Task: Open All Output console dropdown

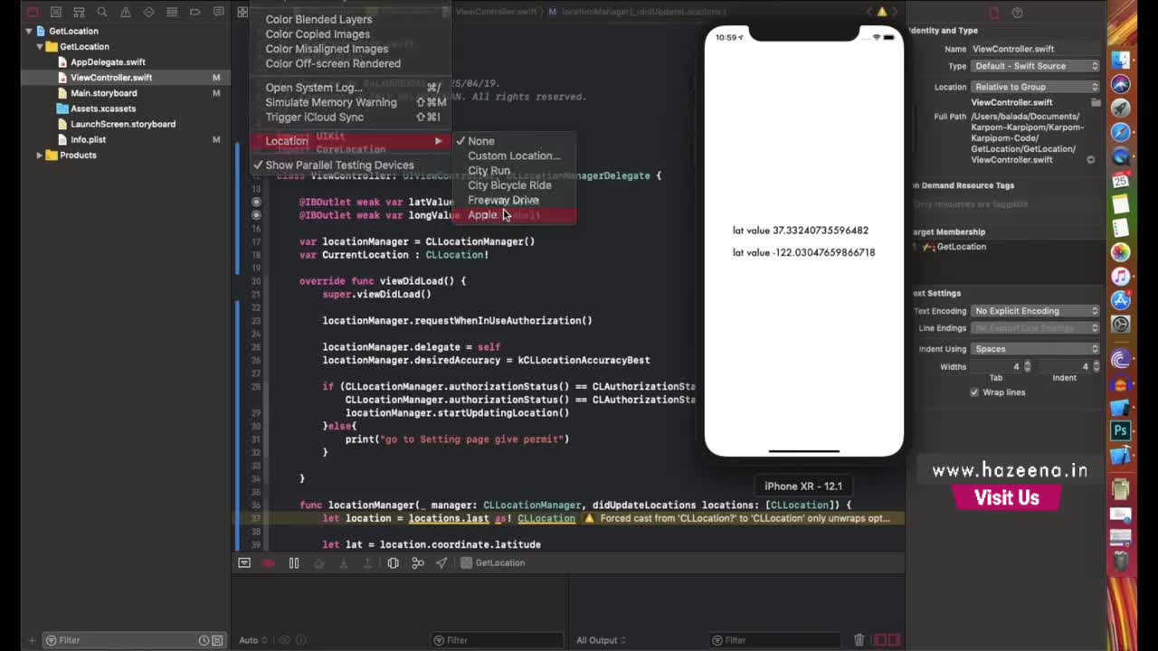Action: point(601,640)
